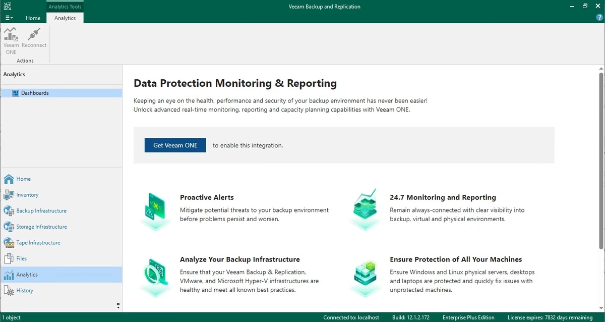The height and width of the screenshot is (322, 605).
Task: Click '1 object' in status bar
Action: tap(11, 317)
